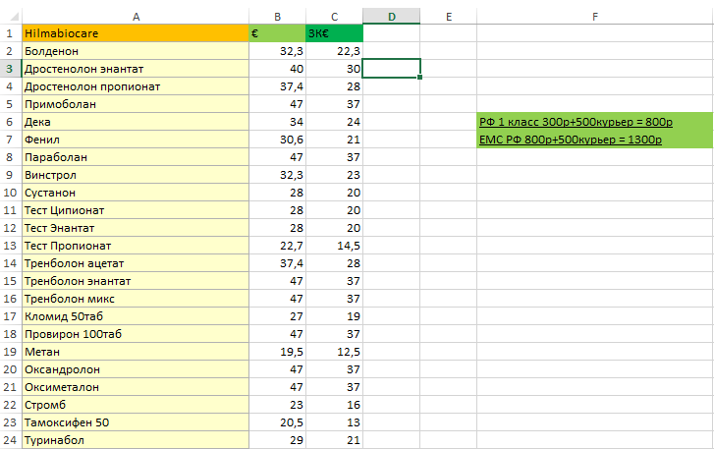Click the Сустанон cell
The height and width of the screenshot is (449, 714).
pos(136,193)
